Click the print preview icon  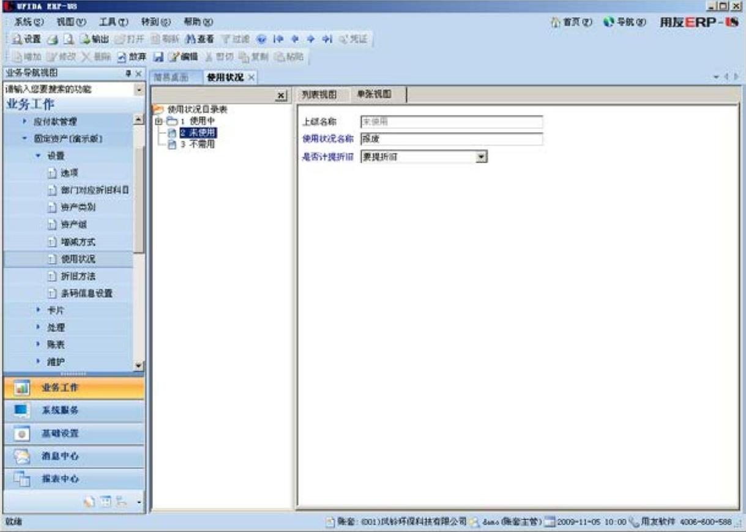(x=69, y=39)
